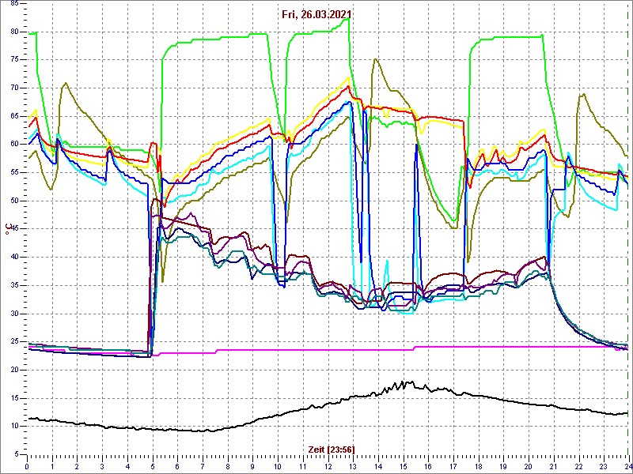Select the 50 value on the temperature axis
This screenshot has height=474, width=633.
click(13, 201)
